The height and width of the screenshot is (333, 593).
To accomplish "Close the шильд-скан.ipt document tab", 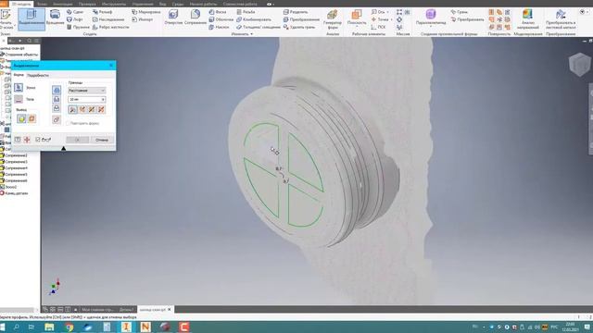I will click(169, 310).
